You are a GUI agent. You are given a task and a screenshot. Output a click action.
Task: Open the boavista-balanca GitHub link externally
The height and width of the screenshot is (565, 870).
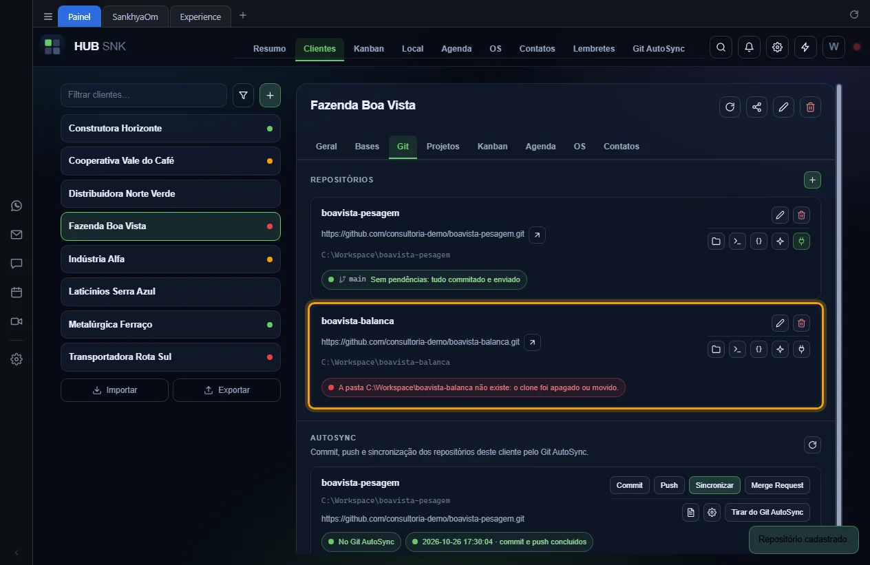(532, 342)
